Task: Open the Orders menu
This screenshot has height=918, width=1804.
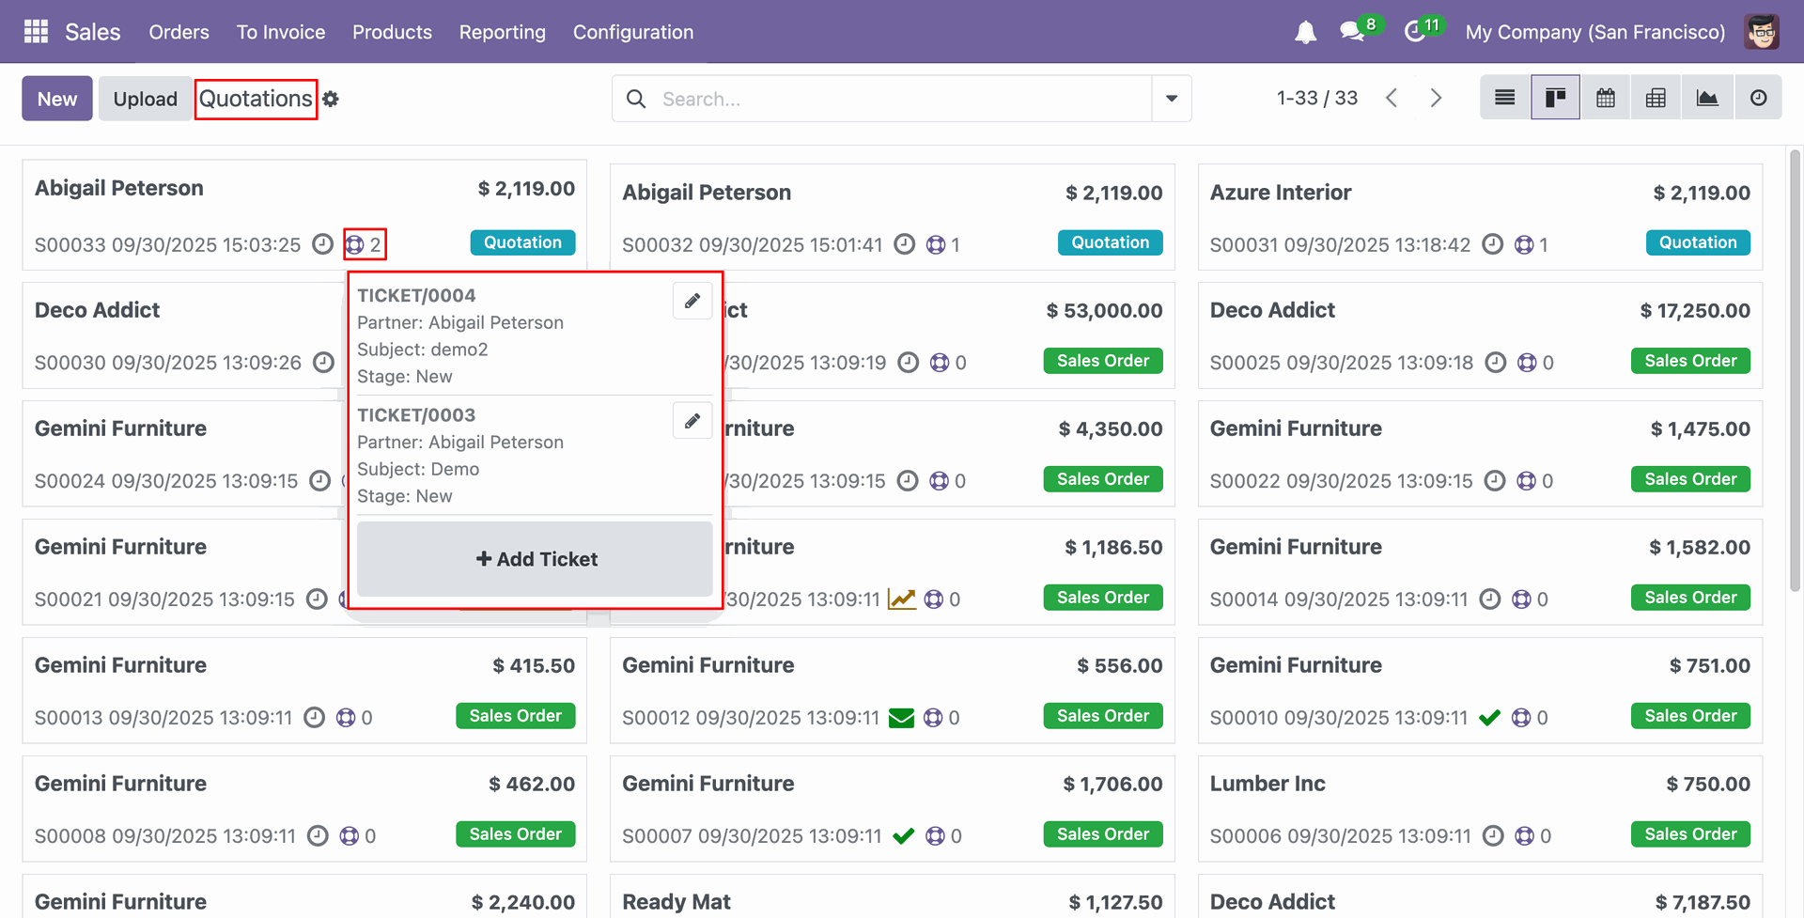Action: click(x=179, y=32)
